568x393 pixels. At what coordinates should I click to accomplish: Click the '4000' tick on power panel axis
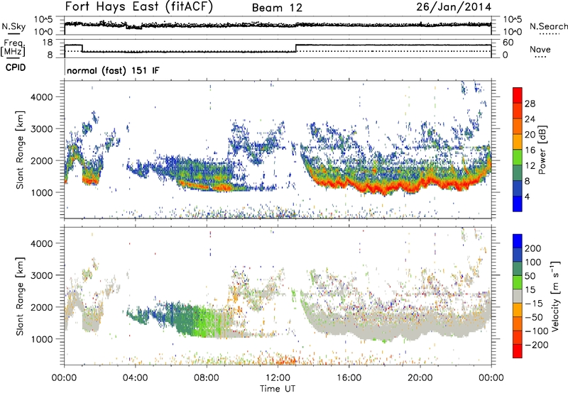41,97
